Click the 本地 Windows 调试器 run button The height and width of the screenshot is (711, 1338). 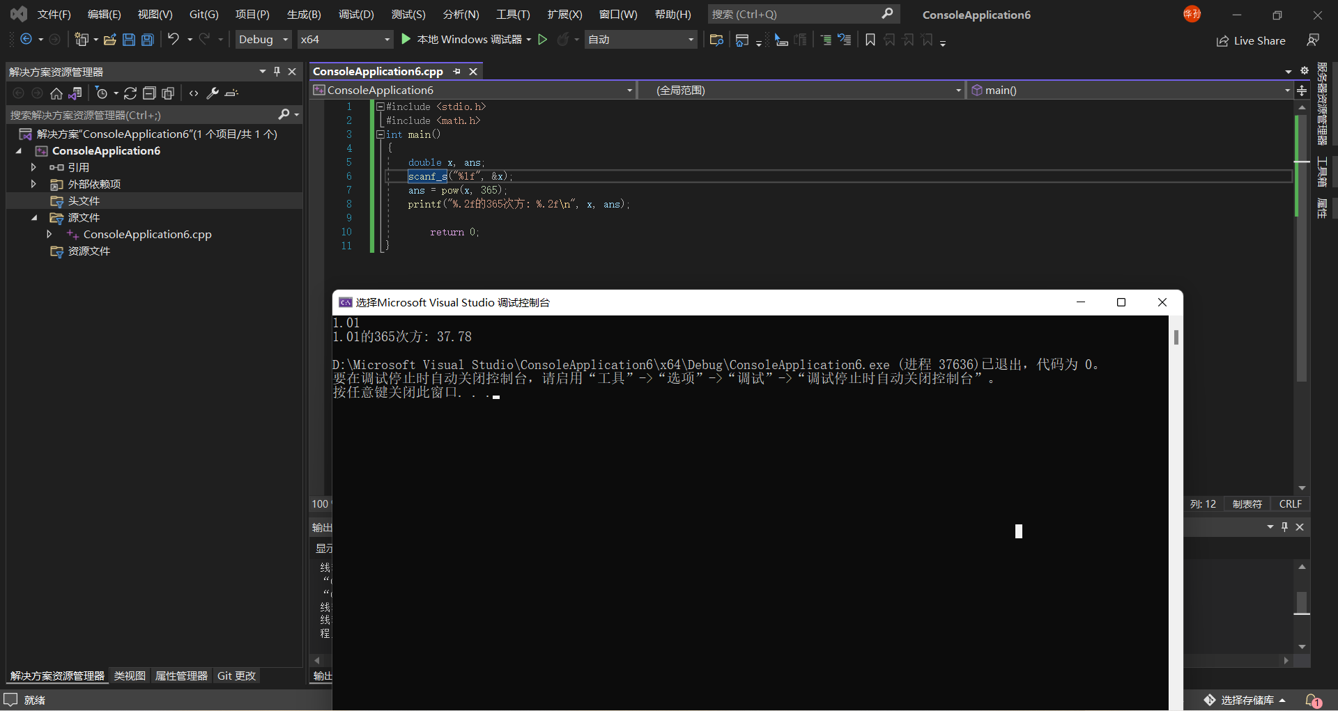click(x=462, y=40)
